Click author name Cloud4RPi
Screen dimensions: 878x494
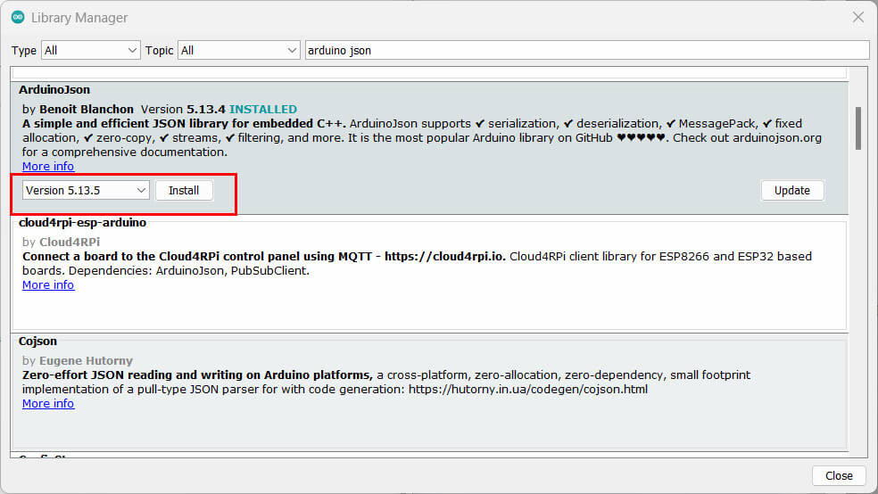(70, 242)
